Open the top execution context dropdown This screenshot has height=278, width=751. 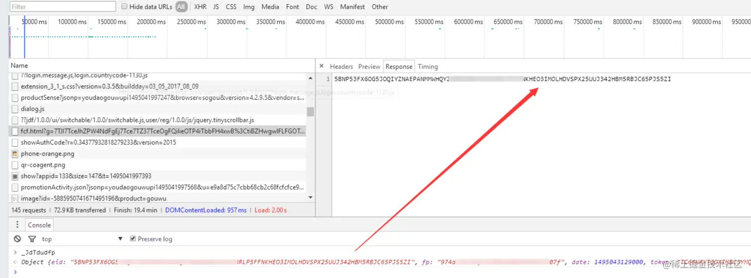(x=82, y=239)
